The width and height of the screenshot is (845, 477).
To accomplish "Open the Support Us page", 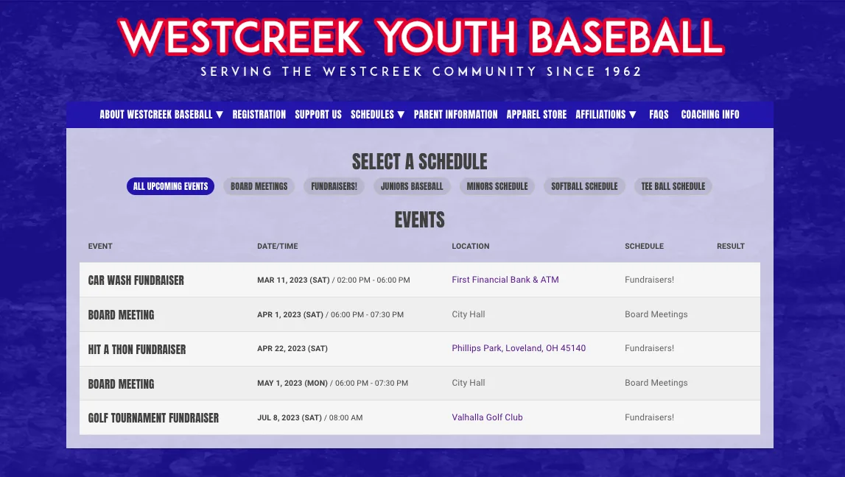I will (x=318, y=114).
